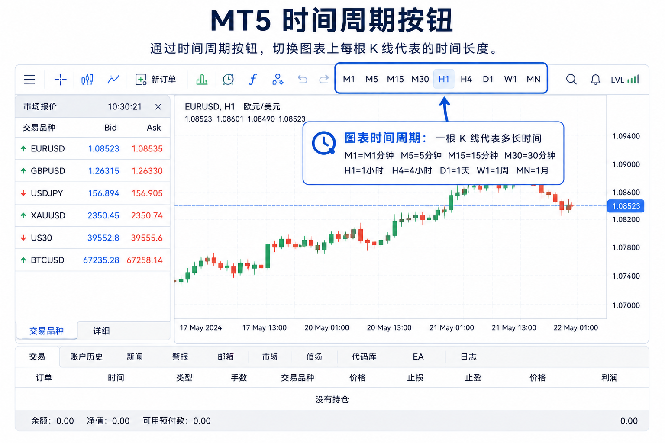Click the LVL signal bars indicator
Image resolution: width=665 pixels, height=443 pixels.
(x=625, y=80)
